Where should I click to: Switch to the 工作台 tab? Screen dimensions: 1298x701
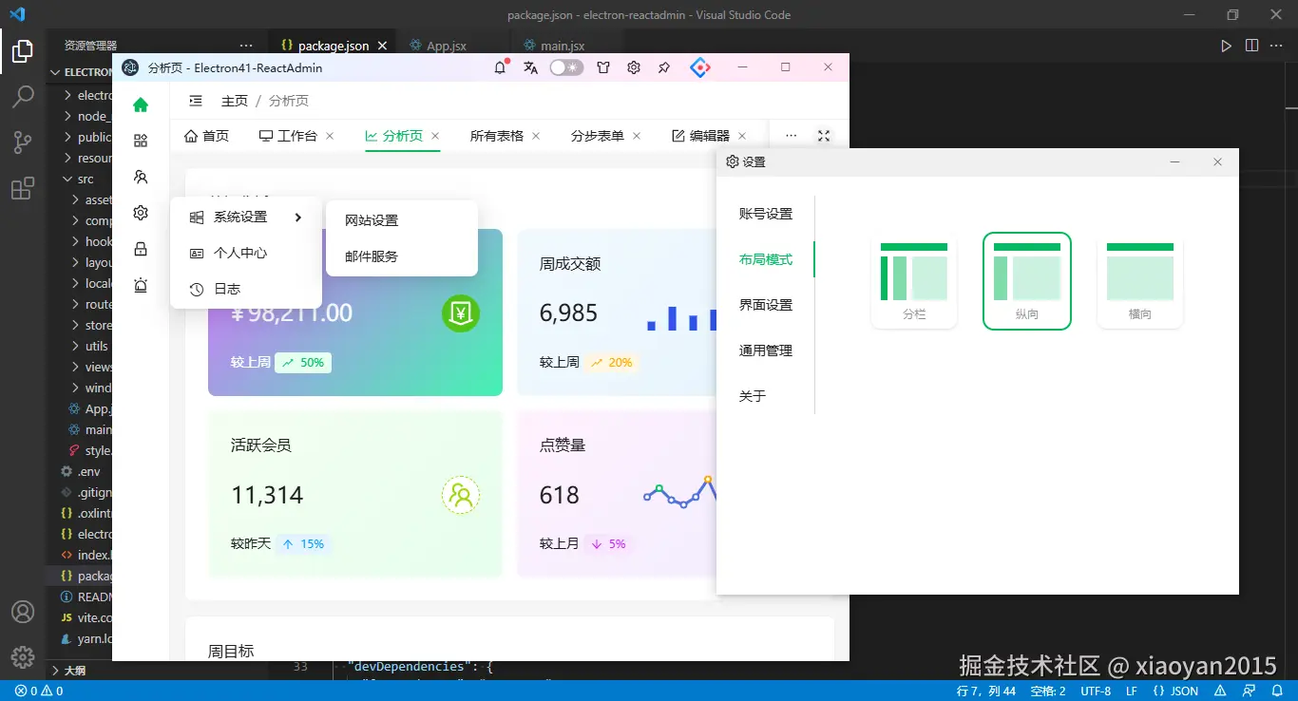[288, 136]
